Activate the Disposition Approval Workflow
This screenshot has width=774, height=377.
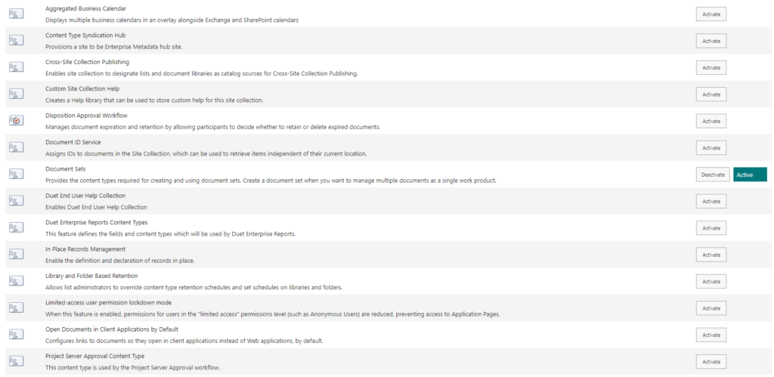click(711, 121)
